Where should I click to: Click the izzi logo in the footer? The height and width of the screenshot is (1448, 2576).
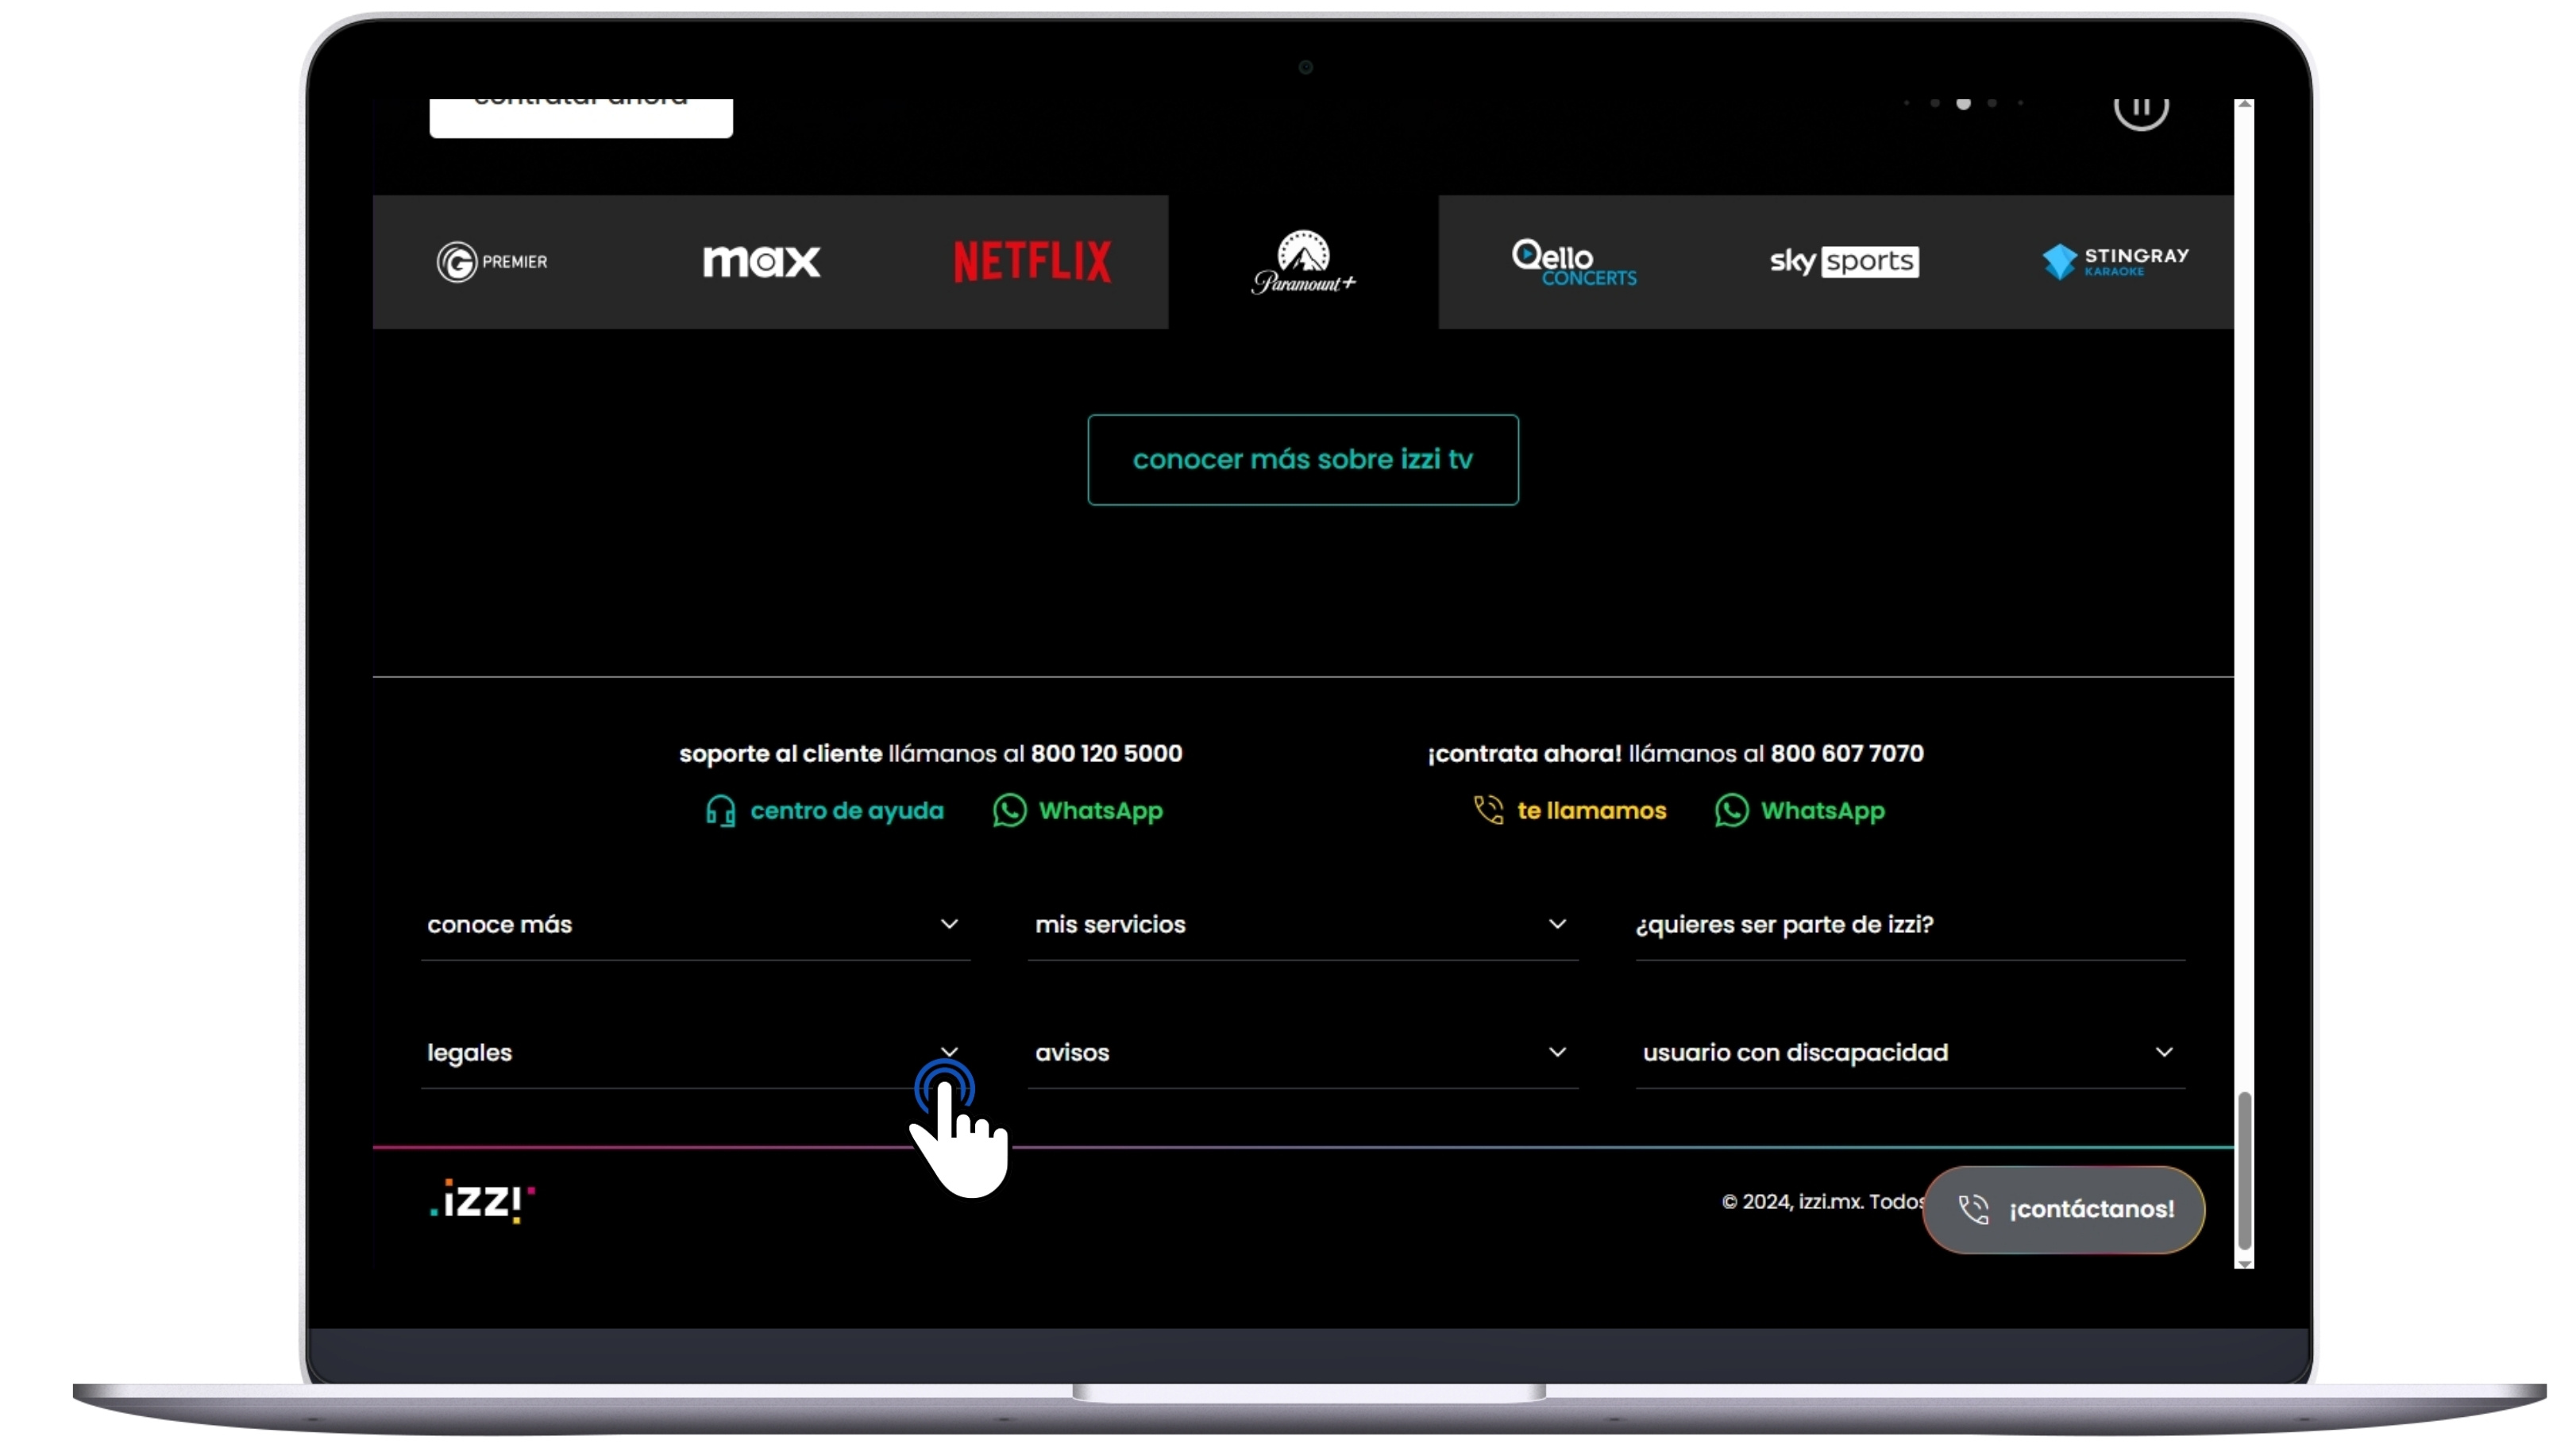click(482, 1201)
